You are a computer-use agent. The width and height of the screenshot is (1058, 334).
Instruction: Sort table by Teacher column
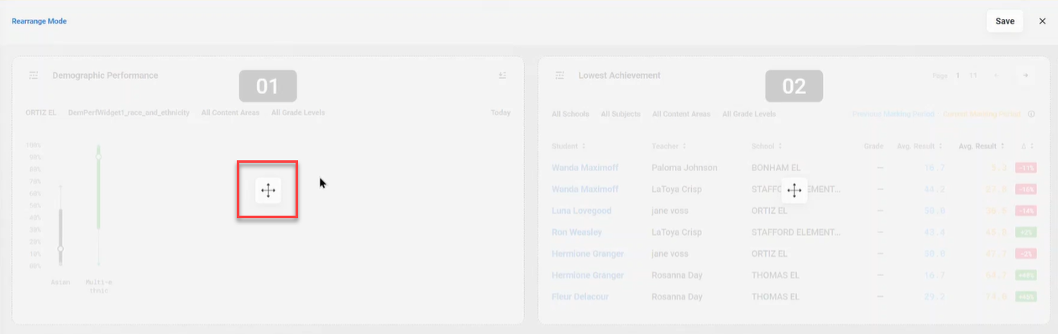[669, 146]
